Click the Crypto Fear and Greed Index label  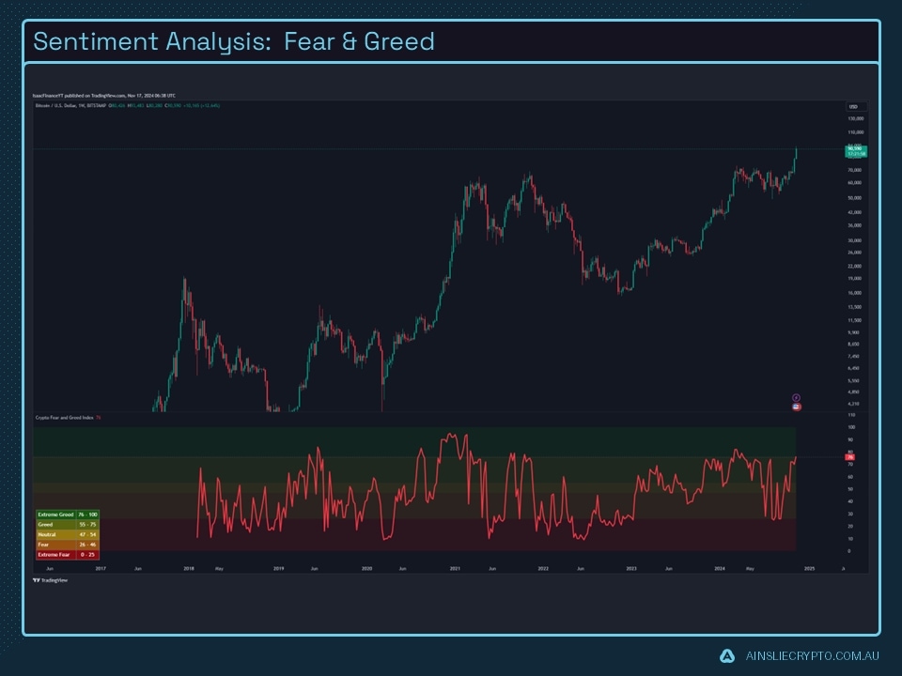pos(66,416)
